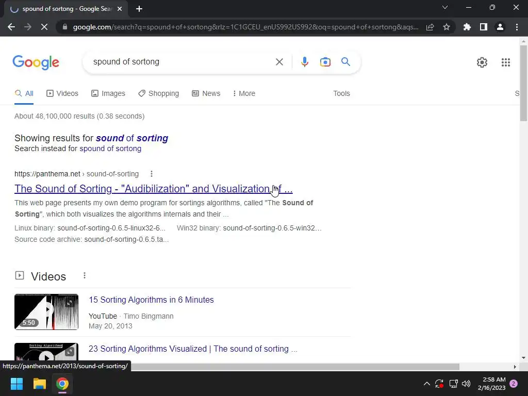Submit search with the magnifier icon
This screenshot has width=528, height=396.
click(345, 62)
